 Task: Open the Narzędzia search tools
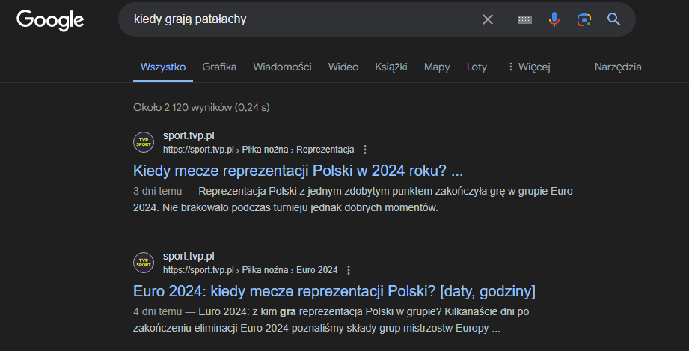point(618,67)
